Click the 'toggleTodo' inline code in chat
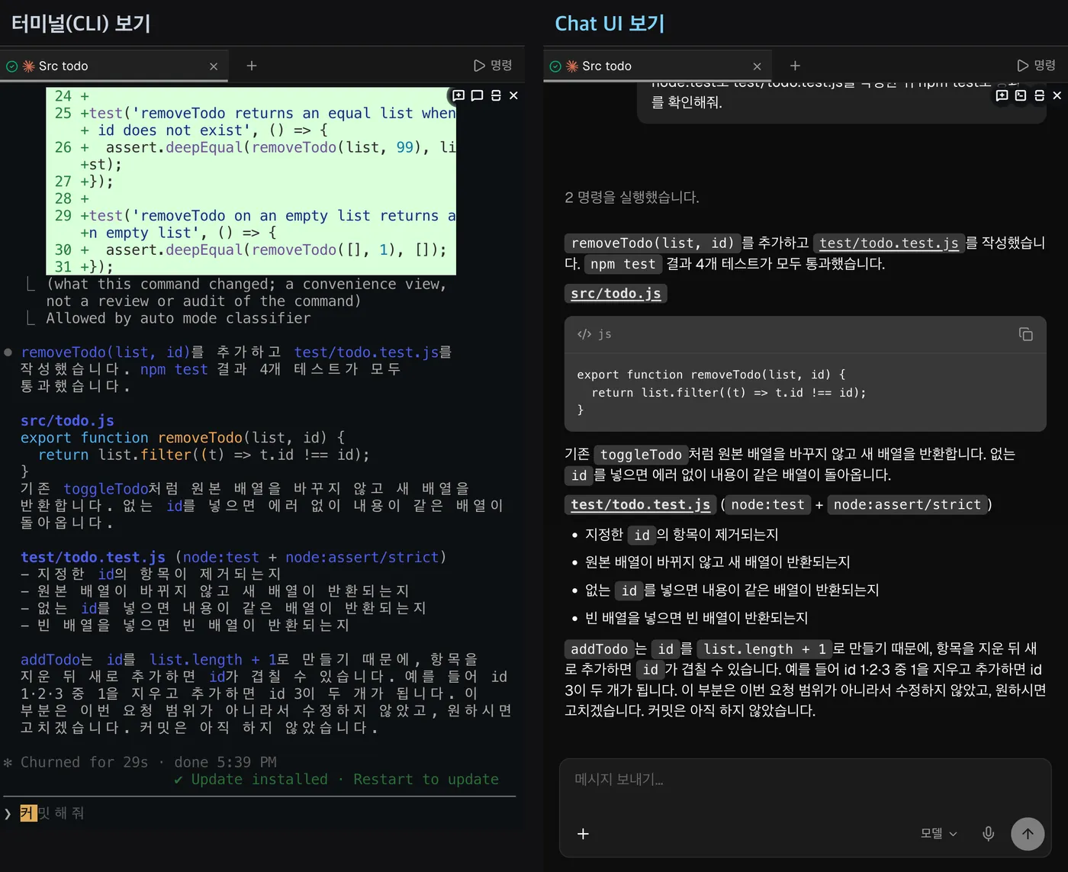 point(641,455)
